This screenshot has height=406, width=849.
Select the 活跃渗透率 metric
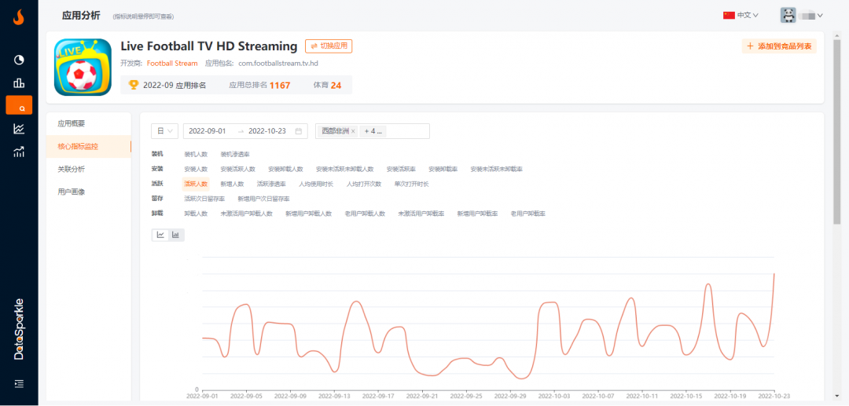point(271,184)
